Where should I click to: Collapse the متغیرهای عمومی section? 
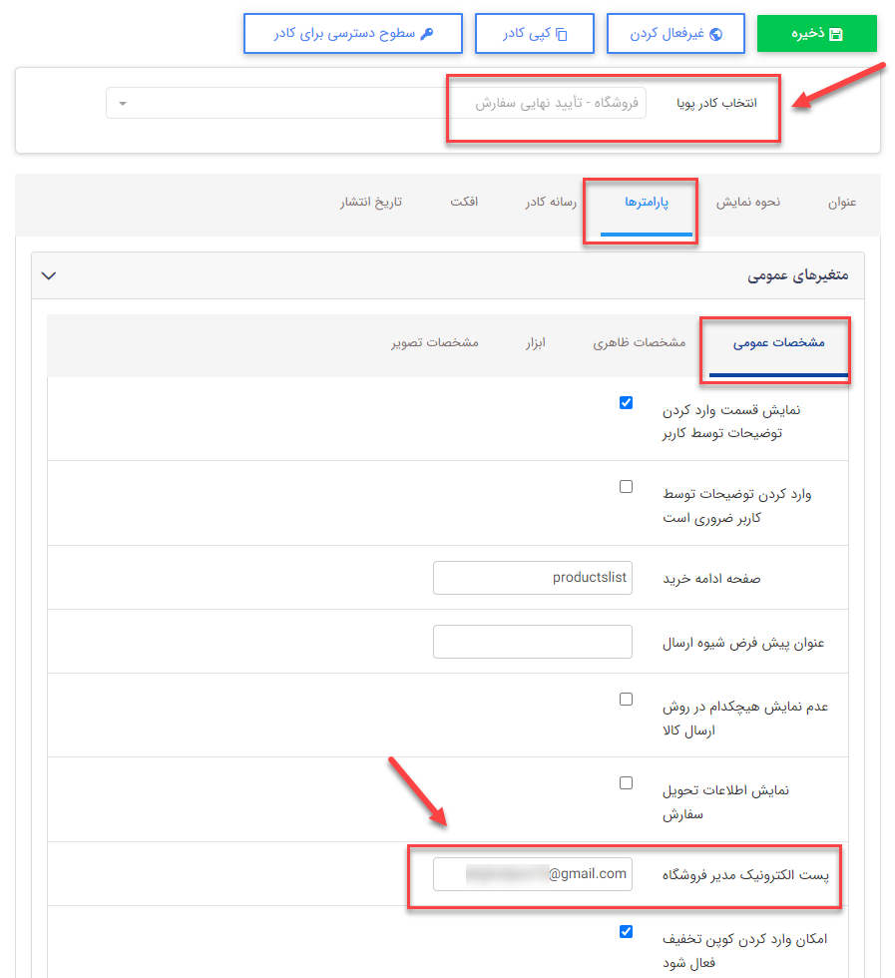tap(48, 274)
